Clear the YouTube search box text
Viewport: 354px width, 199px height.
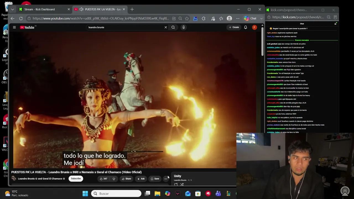166,27
